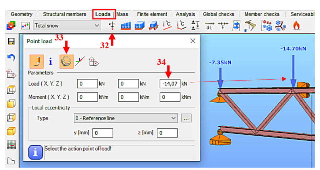The width and height of the screenshot is (320, 170).
Task: Open the Global checks tab
Action: coord(218,14)
